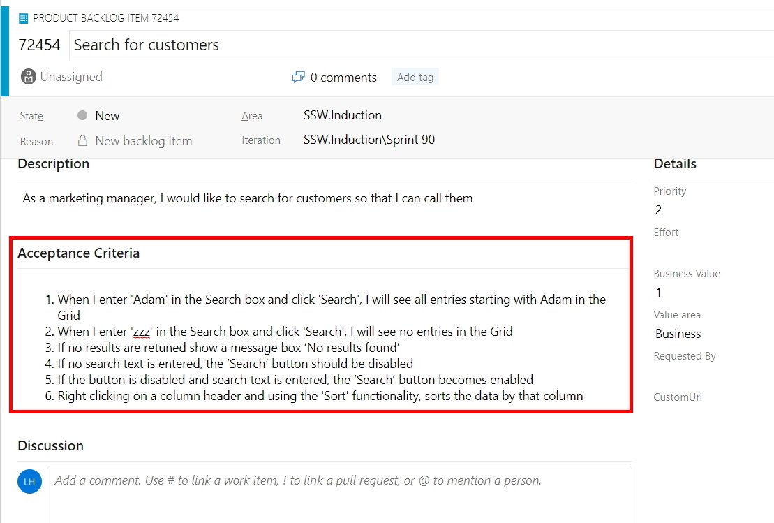Click the lock icon beside Reason
This screenshot has height=523, width=774.
pyautogui.click(x=82, y=141)
